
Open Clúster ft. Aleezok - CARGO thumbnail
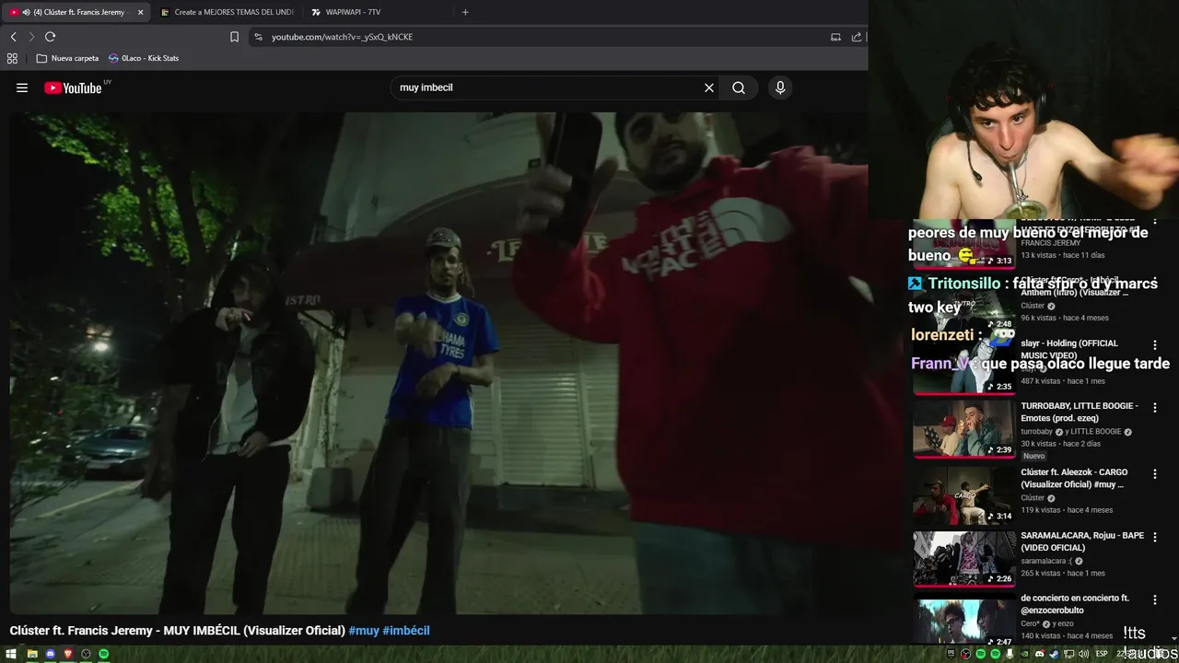(x=964, y=494)
